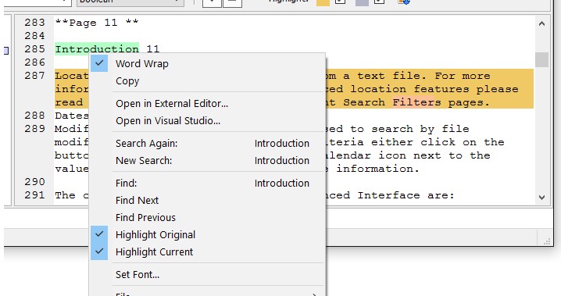
Task: Open the Set Font... dialog
Action: pyautogui.click(x=208, y=274)
